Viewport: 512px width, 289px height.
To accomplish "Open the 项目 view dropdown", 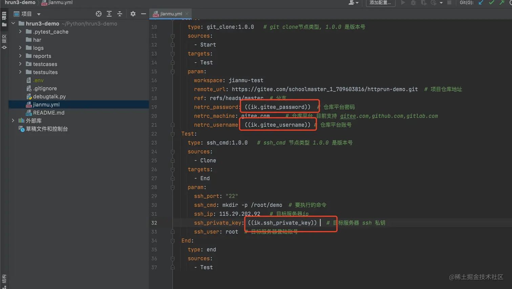I will [x=39, y=14].
